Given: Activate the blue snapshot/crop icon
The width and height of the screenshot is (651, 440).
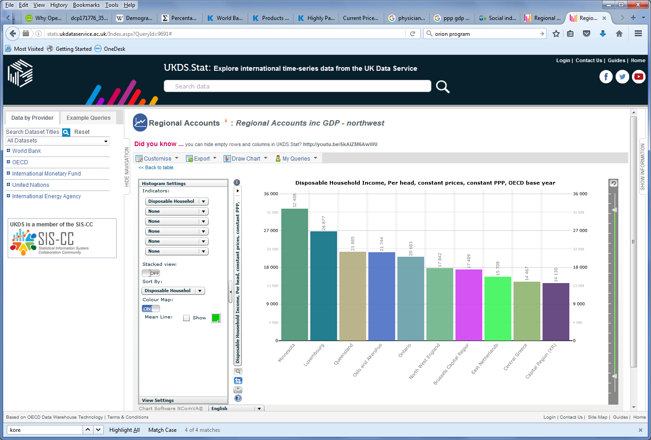Looking at the screenshot, I should [238, 381].
